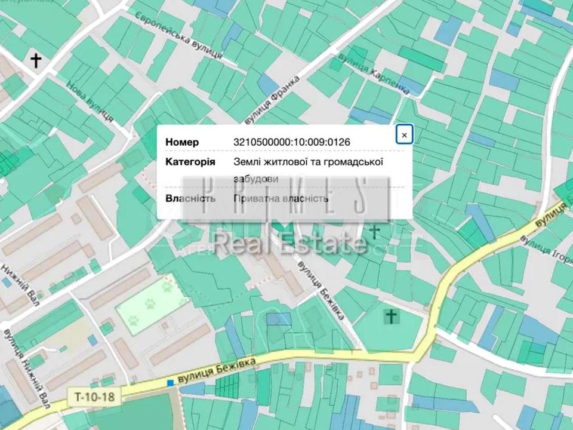Click the diagonal 'вулиця Бежівка' label below popup

click(321, 289)
